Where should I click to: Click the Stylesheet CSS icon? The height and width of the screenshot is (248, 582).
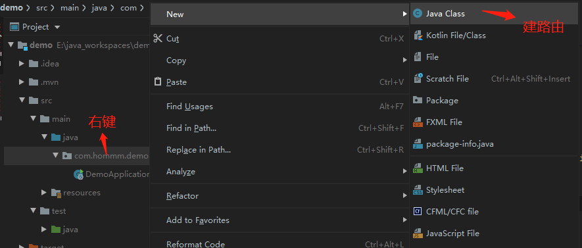pyautogui.click(x=418, y=189)
